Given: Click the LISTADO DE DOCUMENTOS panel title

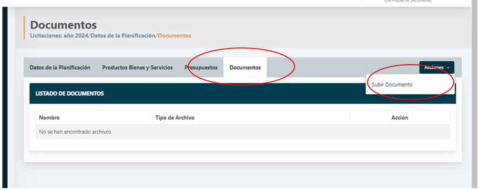Looking at the screenshot, I should pyautogui.click(x=70, y=94).
